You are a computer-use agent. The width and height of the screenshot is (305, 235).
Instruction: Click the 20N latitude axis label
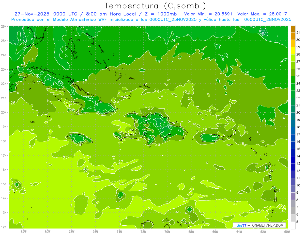[x=4, y=112]
